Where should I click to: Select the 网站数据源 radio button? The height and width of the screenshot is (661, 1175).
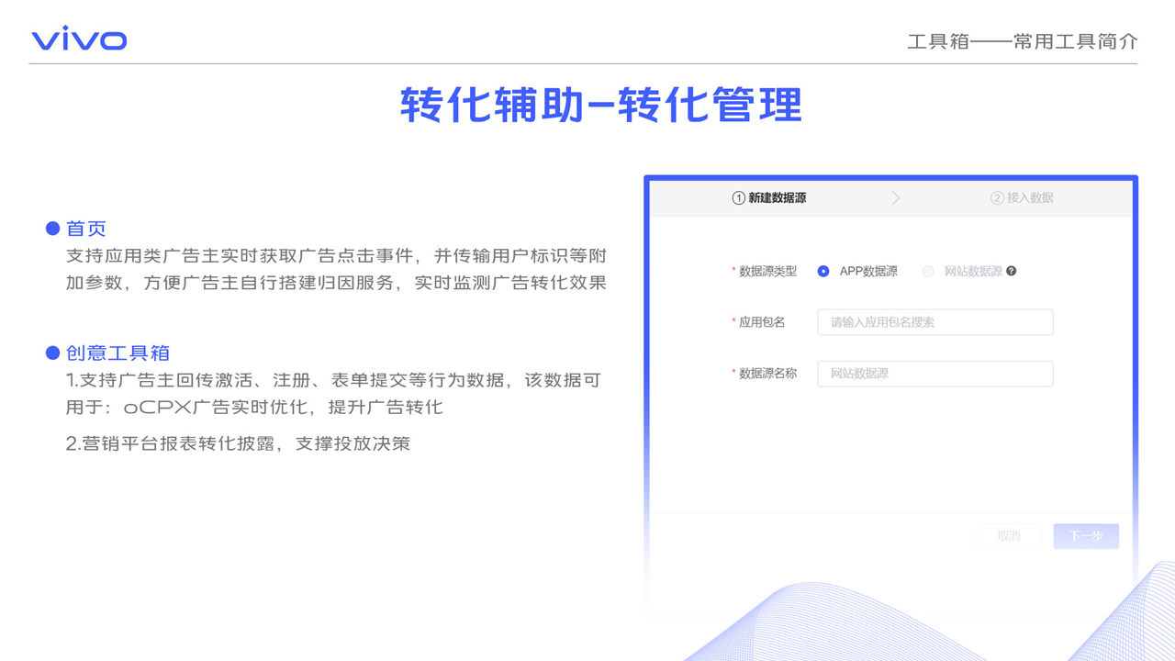pyautogui.click(x=928, y=272)
